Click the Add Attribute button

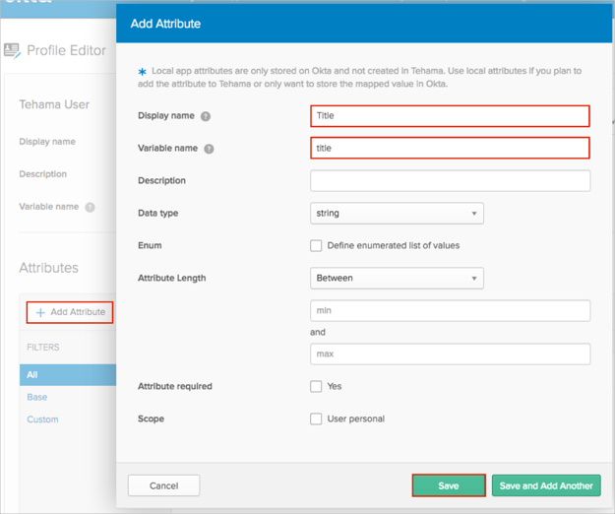click(x=70, y=312)
